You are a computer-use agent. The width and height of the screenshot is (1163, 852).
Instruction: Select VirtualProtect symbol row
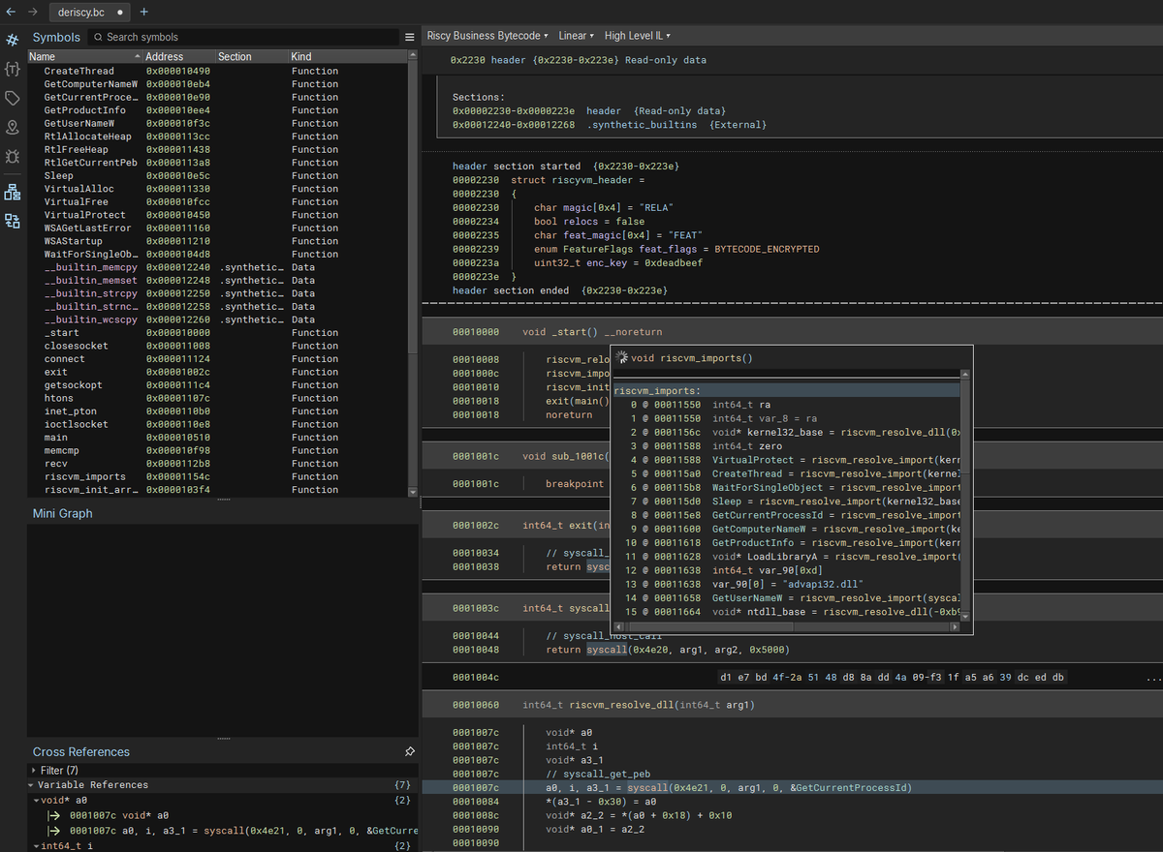(x=218, y=215)
